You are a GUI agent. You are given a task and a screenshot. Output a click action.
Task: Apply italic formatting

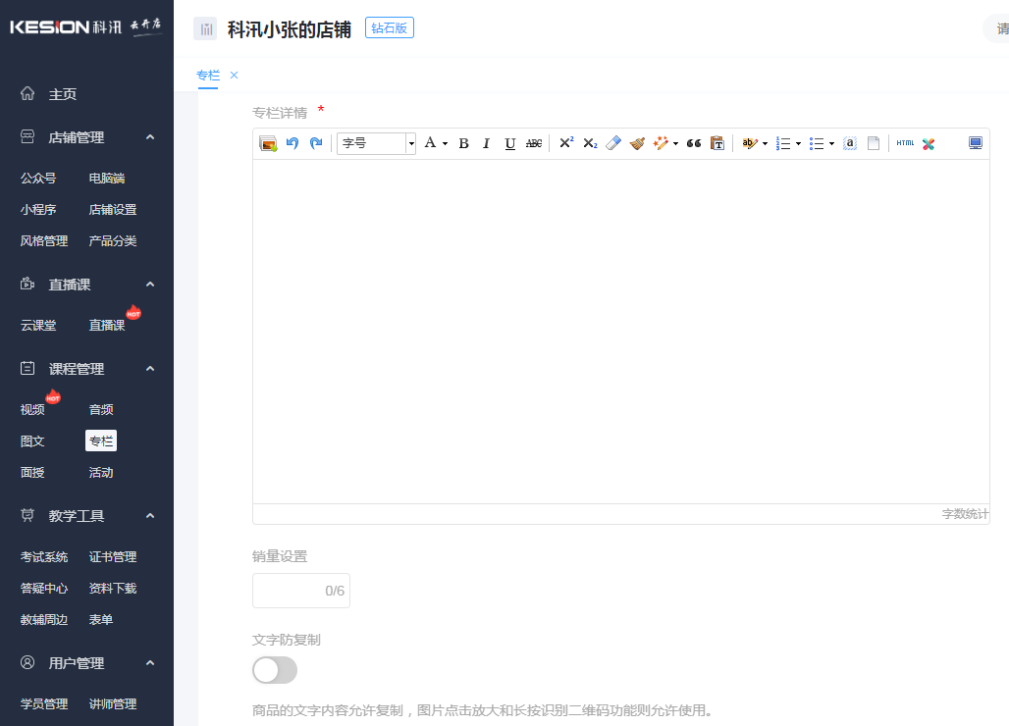coord(486,143)
